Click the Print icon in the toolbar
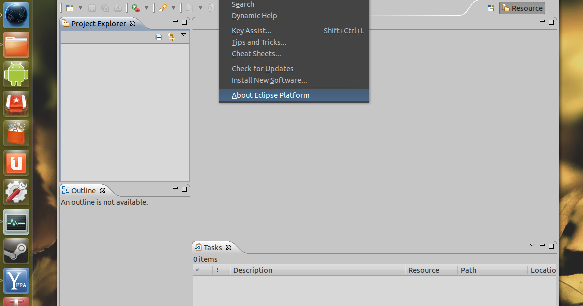This screenshot has height=306, width=583. 118,7
